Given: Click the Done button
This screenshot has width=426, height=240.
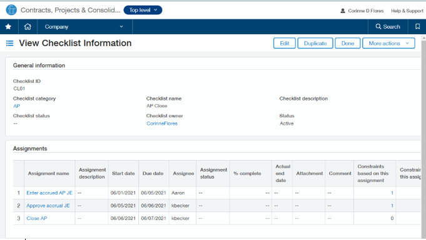Looking at the screenshot, I should click(x=348, y=44).
